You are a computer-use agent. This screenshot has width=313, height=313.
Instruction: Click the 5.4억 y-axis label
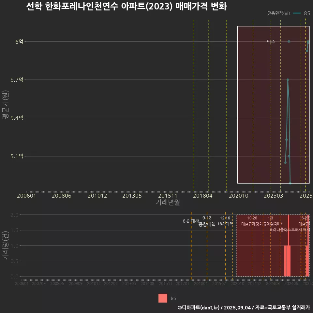point(17,118)
